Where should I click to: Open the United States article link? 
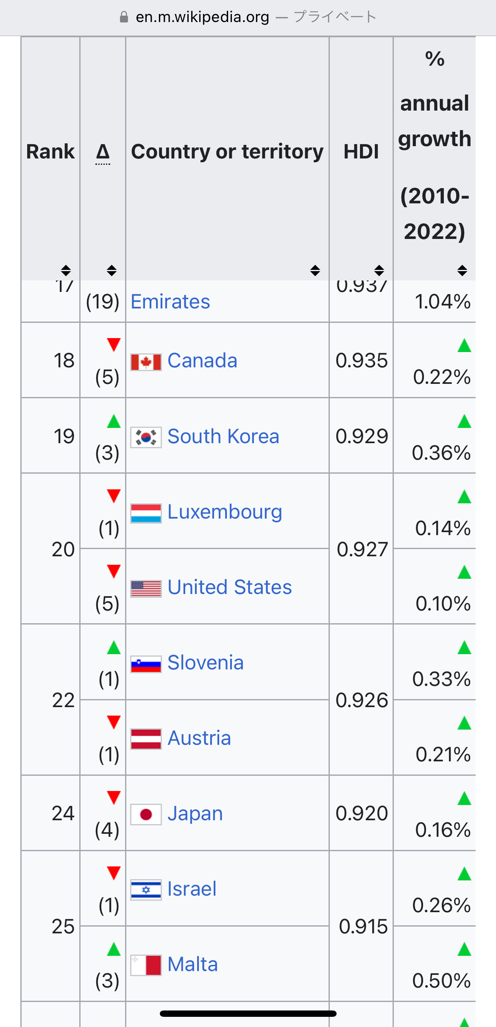click(x=230, y=587)
